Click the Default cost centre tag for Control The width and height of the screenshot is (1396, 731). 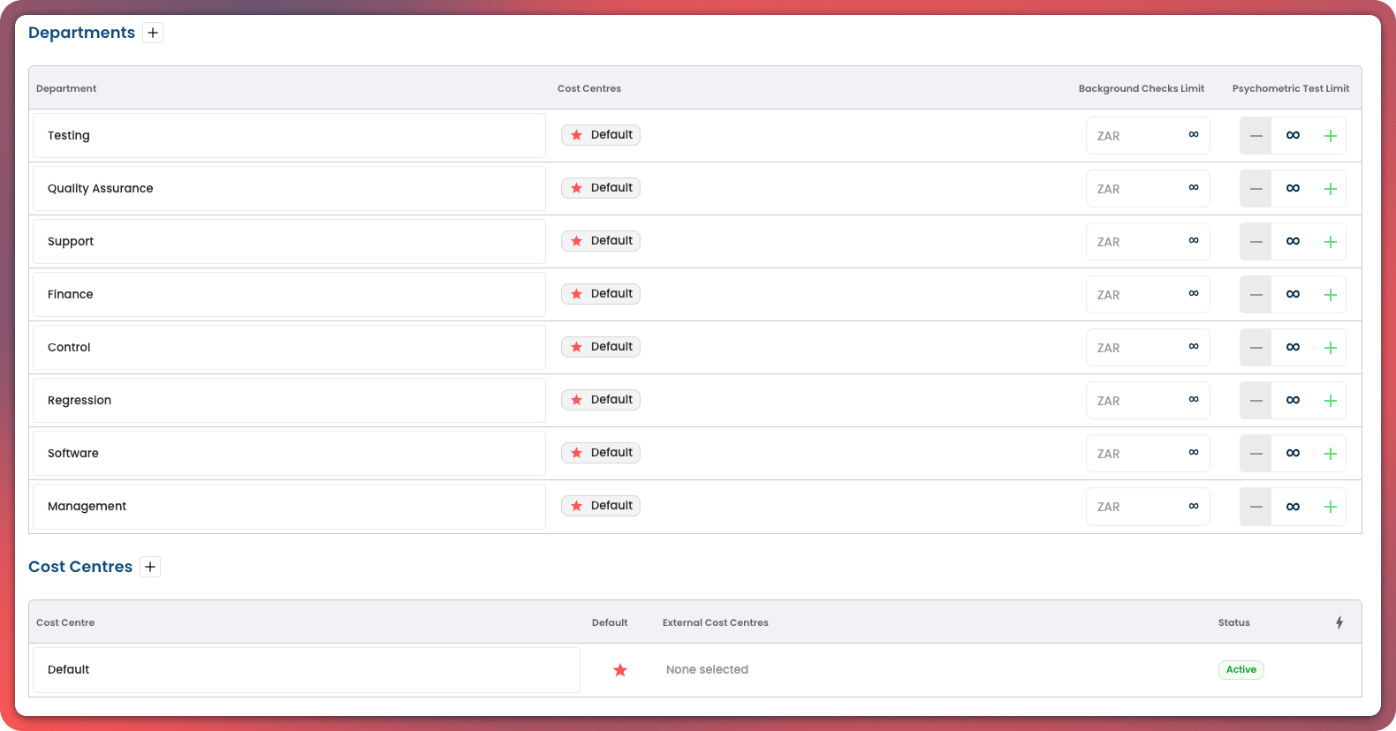point(601,347)
